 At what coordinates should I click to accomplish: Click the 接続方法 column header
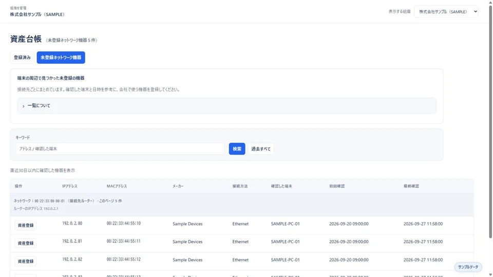(240, 186)
